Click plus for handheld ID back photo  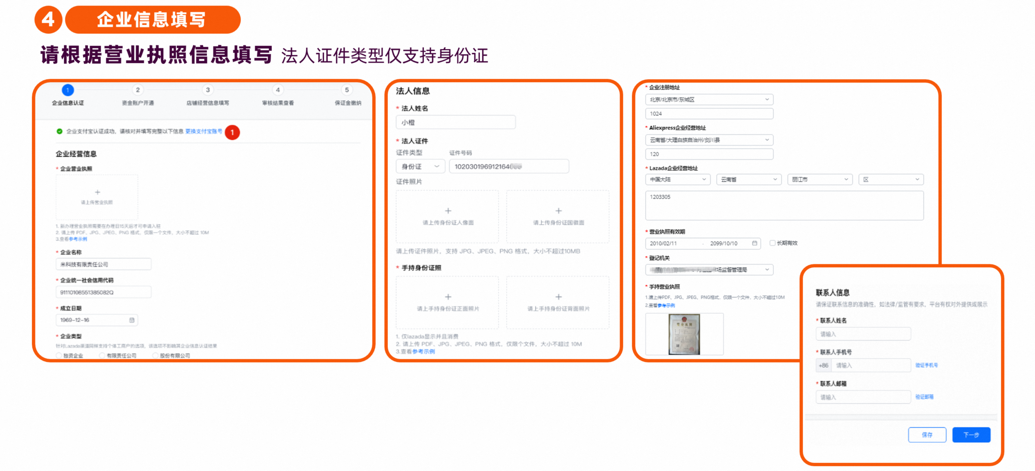tap(558, 297)
